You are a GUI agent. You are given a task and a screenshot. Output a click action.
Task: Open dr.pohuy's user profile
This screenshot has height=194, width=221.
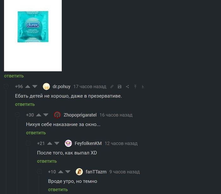(62, 87)
